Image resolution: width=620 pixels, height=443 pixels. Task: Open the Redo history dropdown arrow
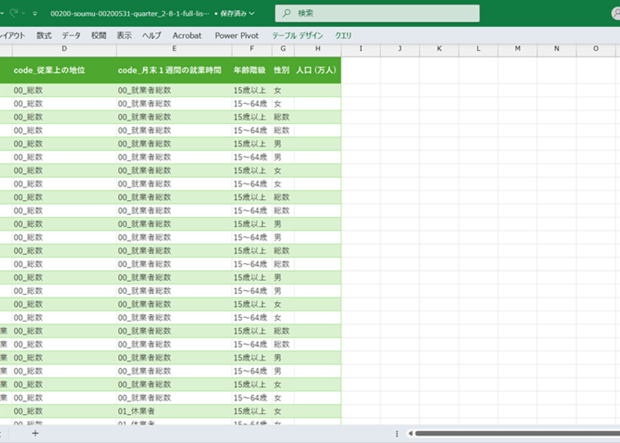(x=23, y=13)
